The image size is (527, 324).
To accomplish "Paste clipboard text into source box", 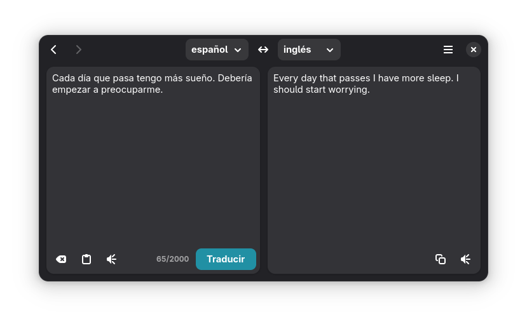I will pos(86,259).
